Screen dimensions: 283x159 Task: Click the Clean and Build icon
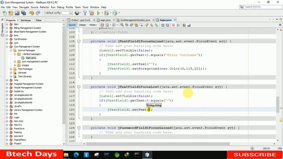[x=92, y=13]
